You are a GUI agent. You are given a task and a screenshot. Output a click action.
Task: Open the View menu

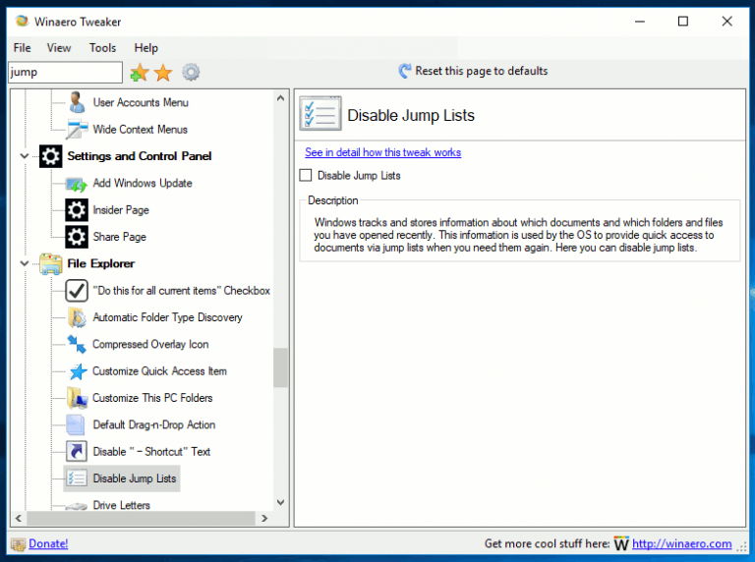(59, 48)
